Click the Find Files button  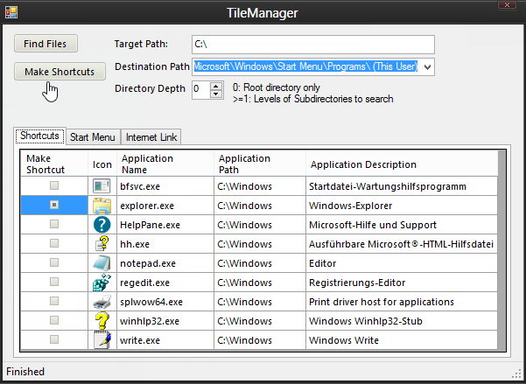coord(46,44)
